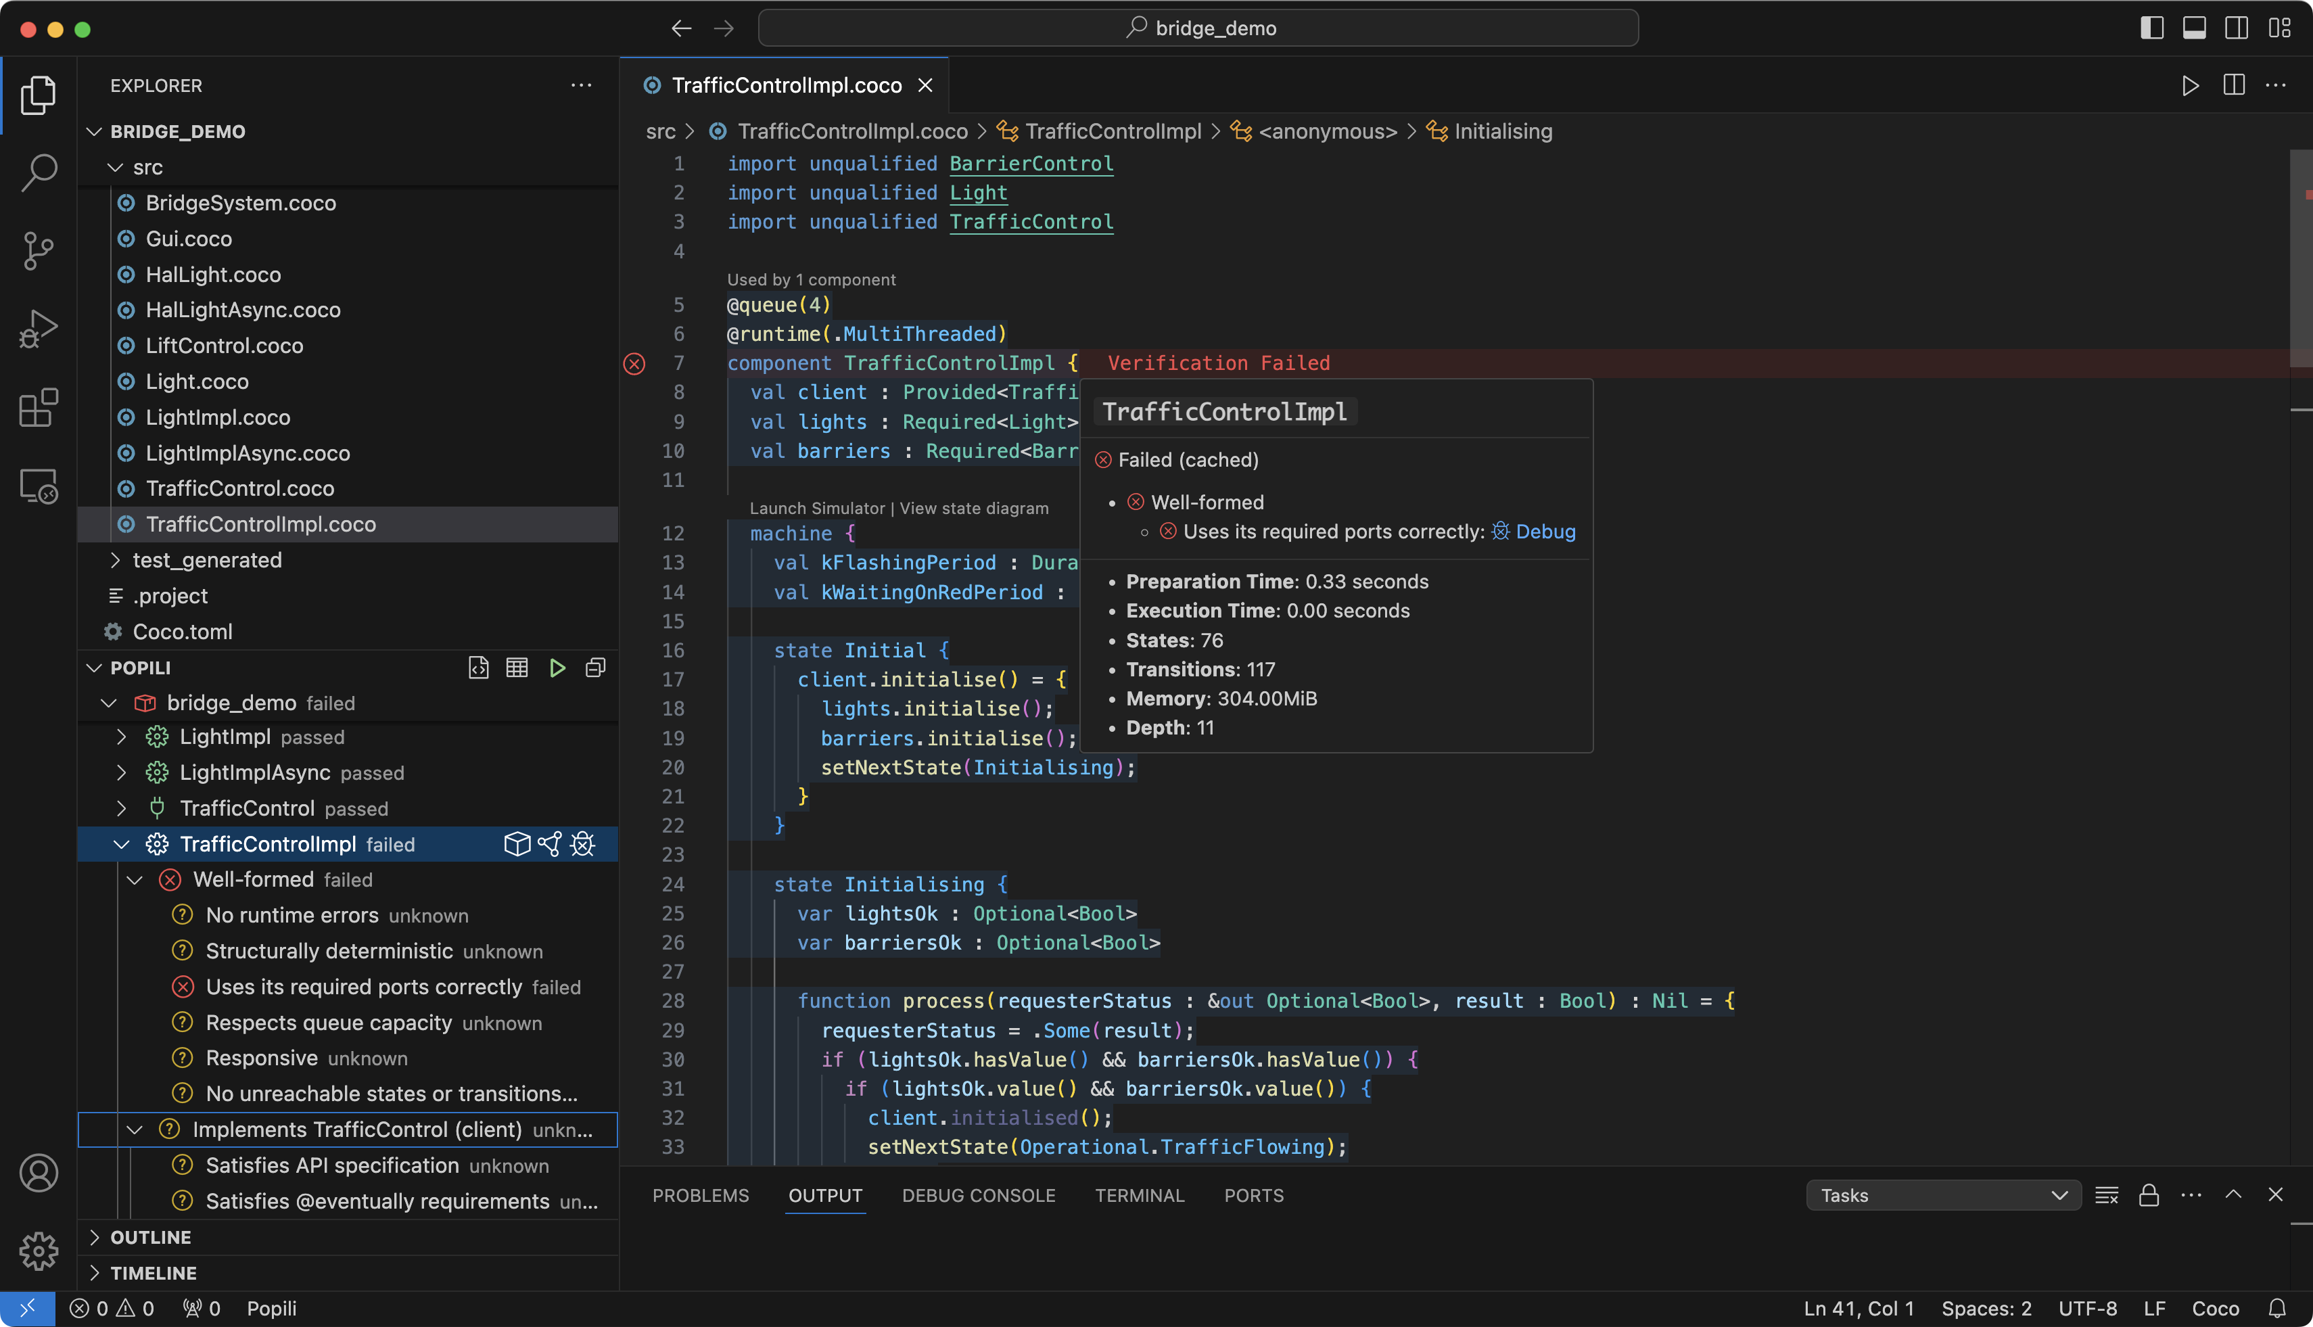The height and width of the screenshot is (1327, 2313).
Task: Collapse the Well-formed failed node
Action: [135, 881]
